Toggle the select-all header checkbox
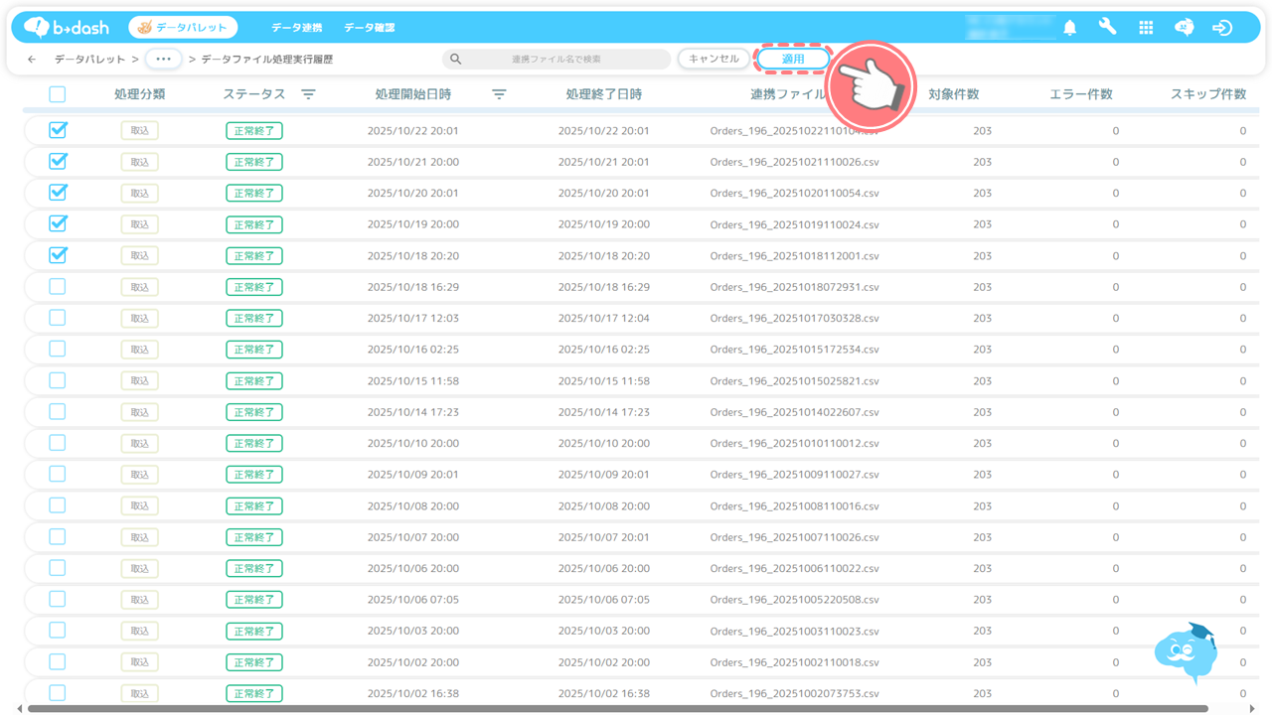This screenshot has width=1272, height=715. (58, 94)
